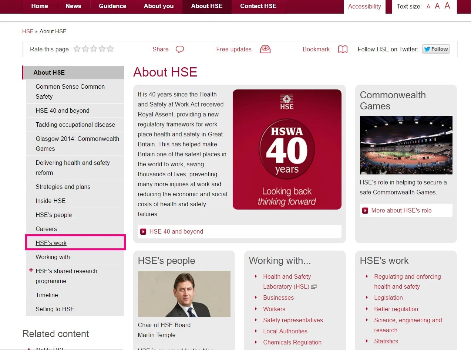This screenshot has width=471, height=350.
Task: Click the external link icon beside Health and Safety Laboratory
Action: [314, 287]
